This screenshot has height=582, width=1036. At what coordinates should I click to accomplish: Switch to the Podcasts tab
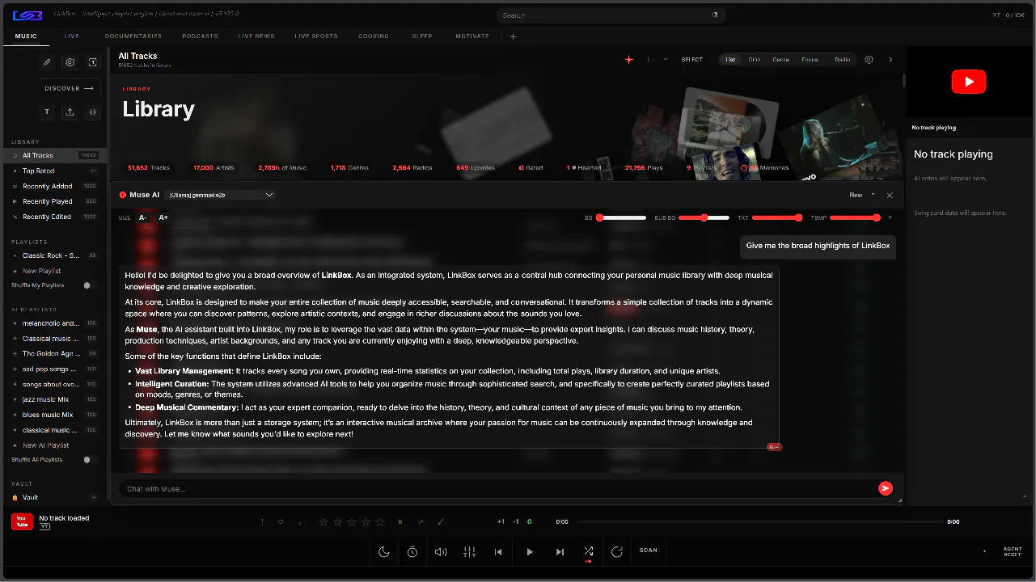coord(200,36)
